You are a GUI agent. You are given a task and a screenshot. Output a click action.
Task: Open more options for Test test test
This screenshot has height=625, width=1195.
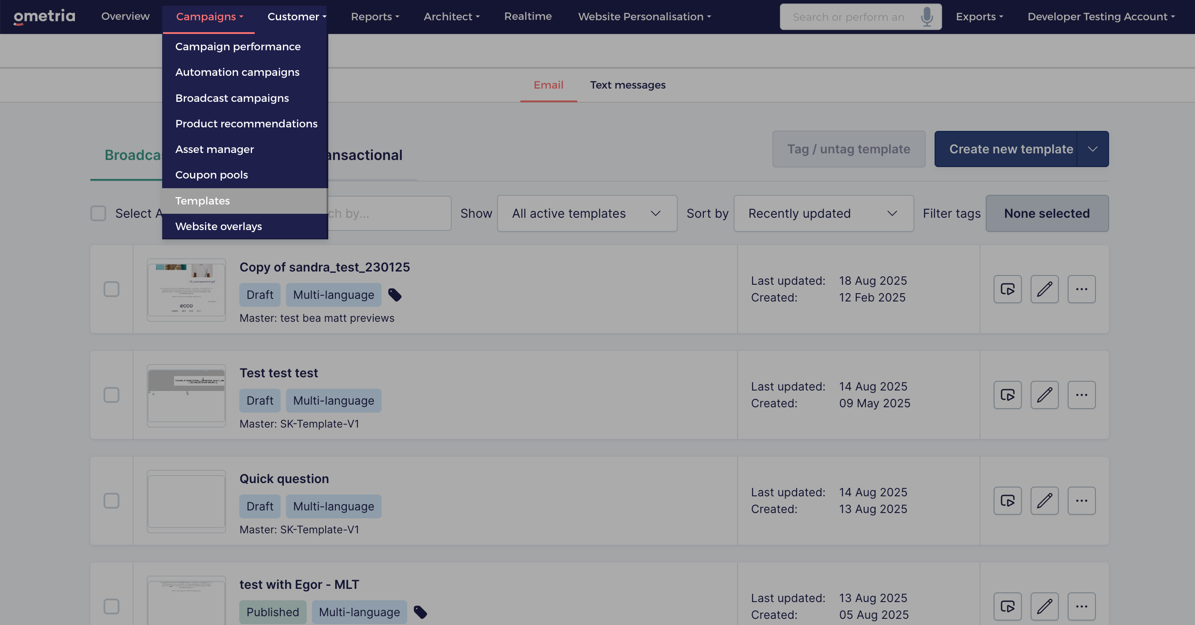[1082, 395]
